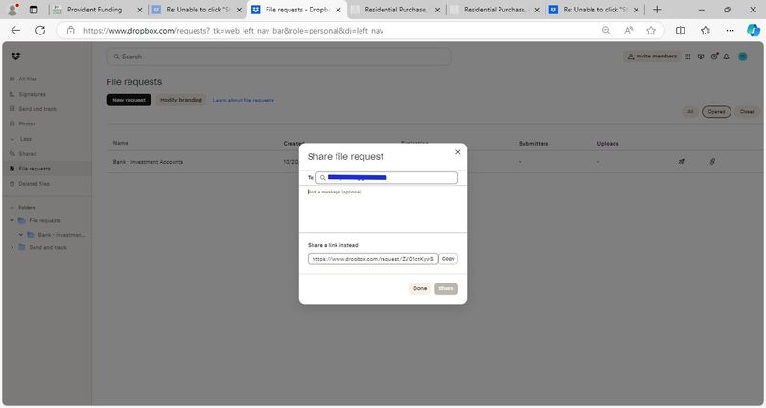Filter requests by Opened

[x=716, y=112]
